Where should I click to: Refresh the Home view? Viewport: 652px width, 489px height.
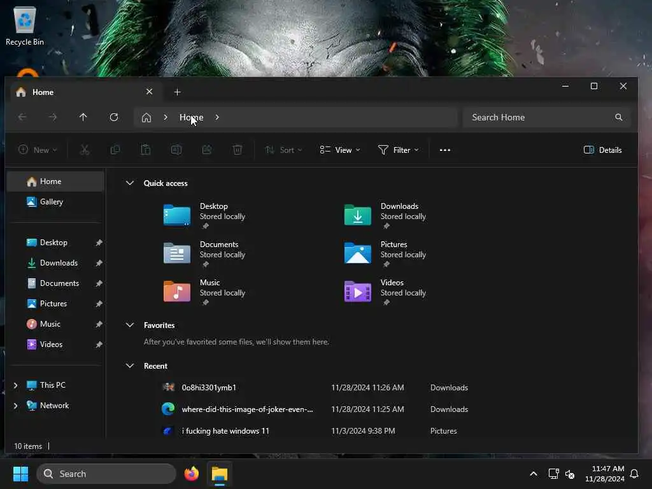point(114,117)
